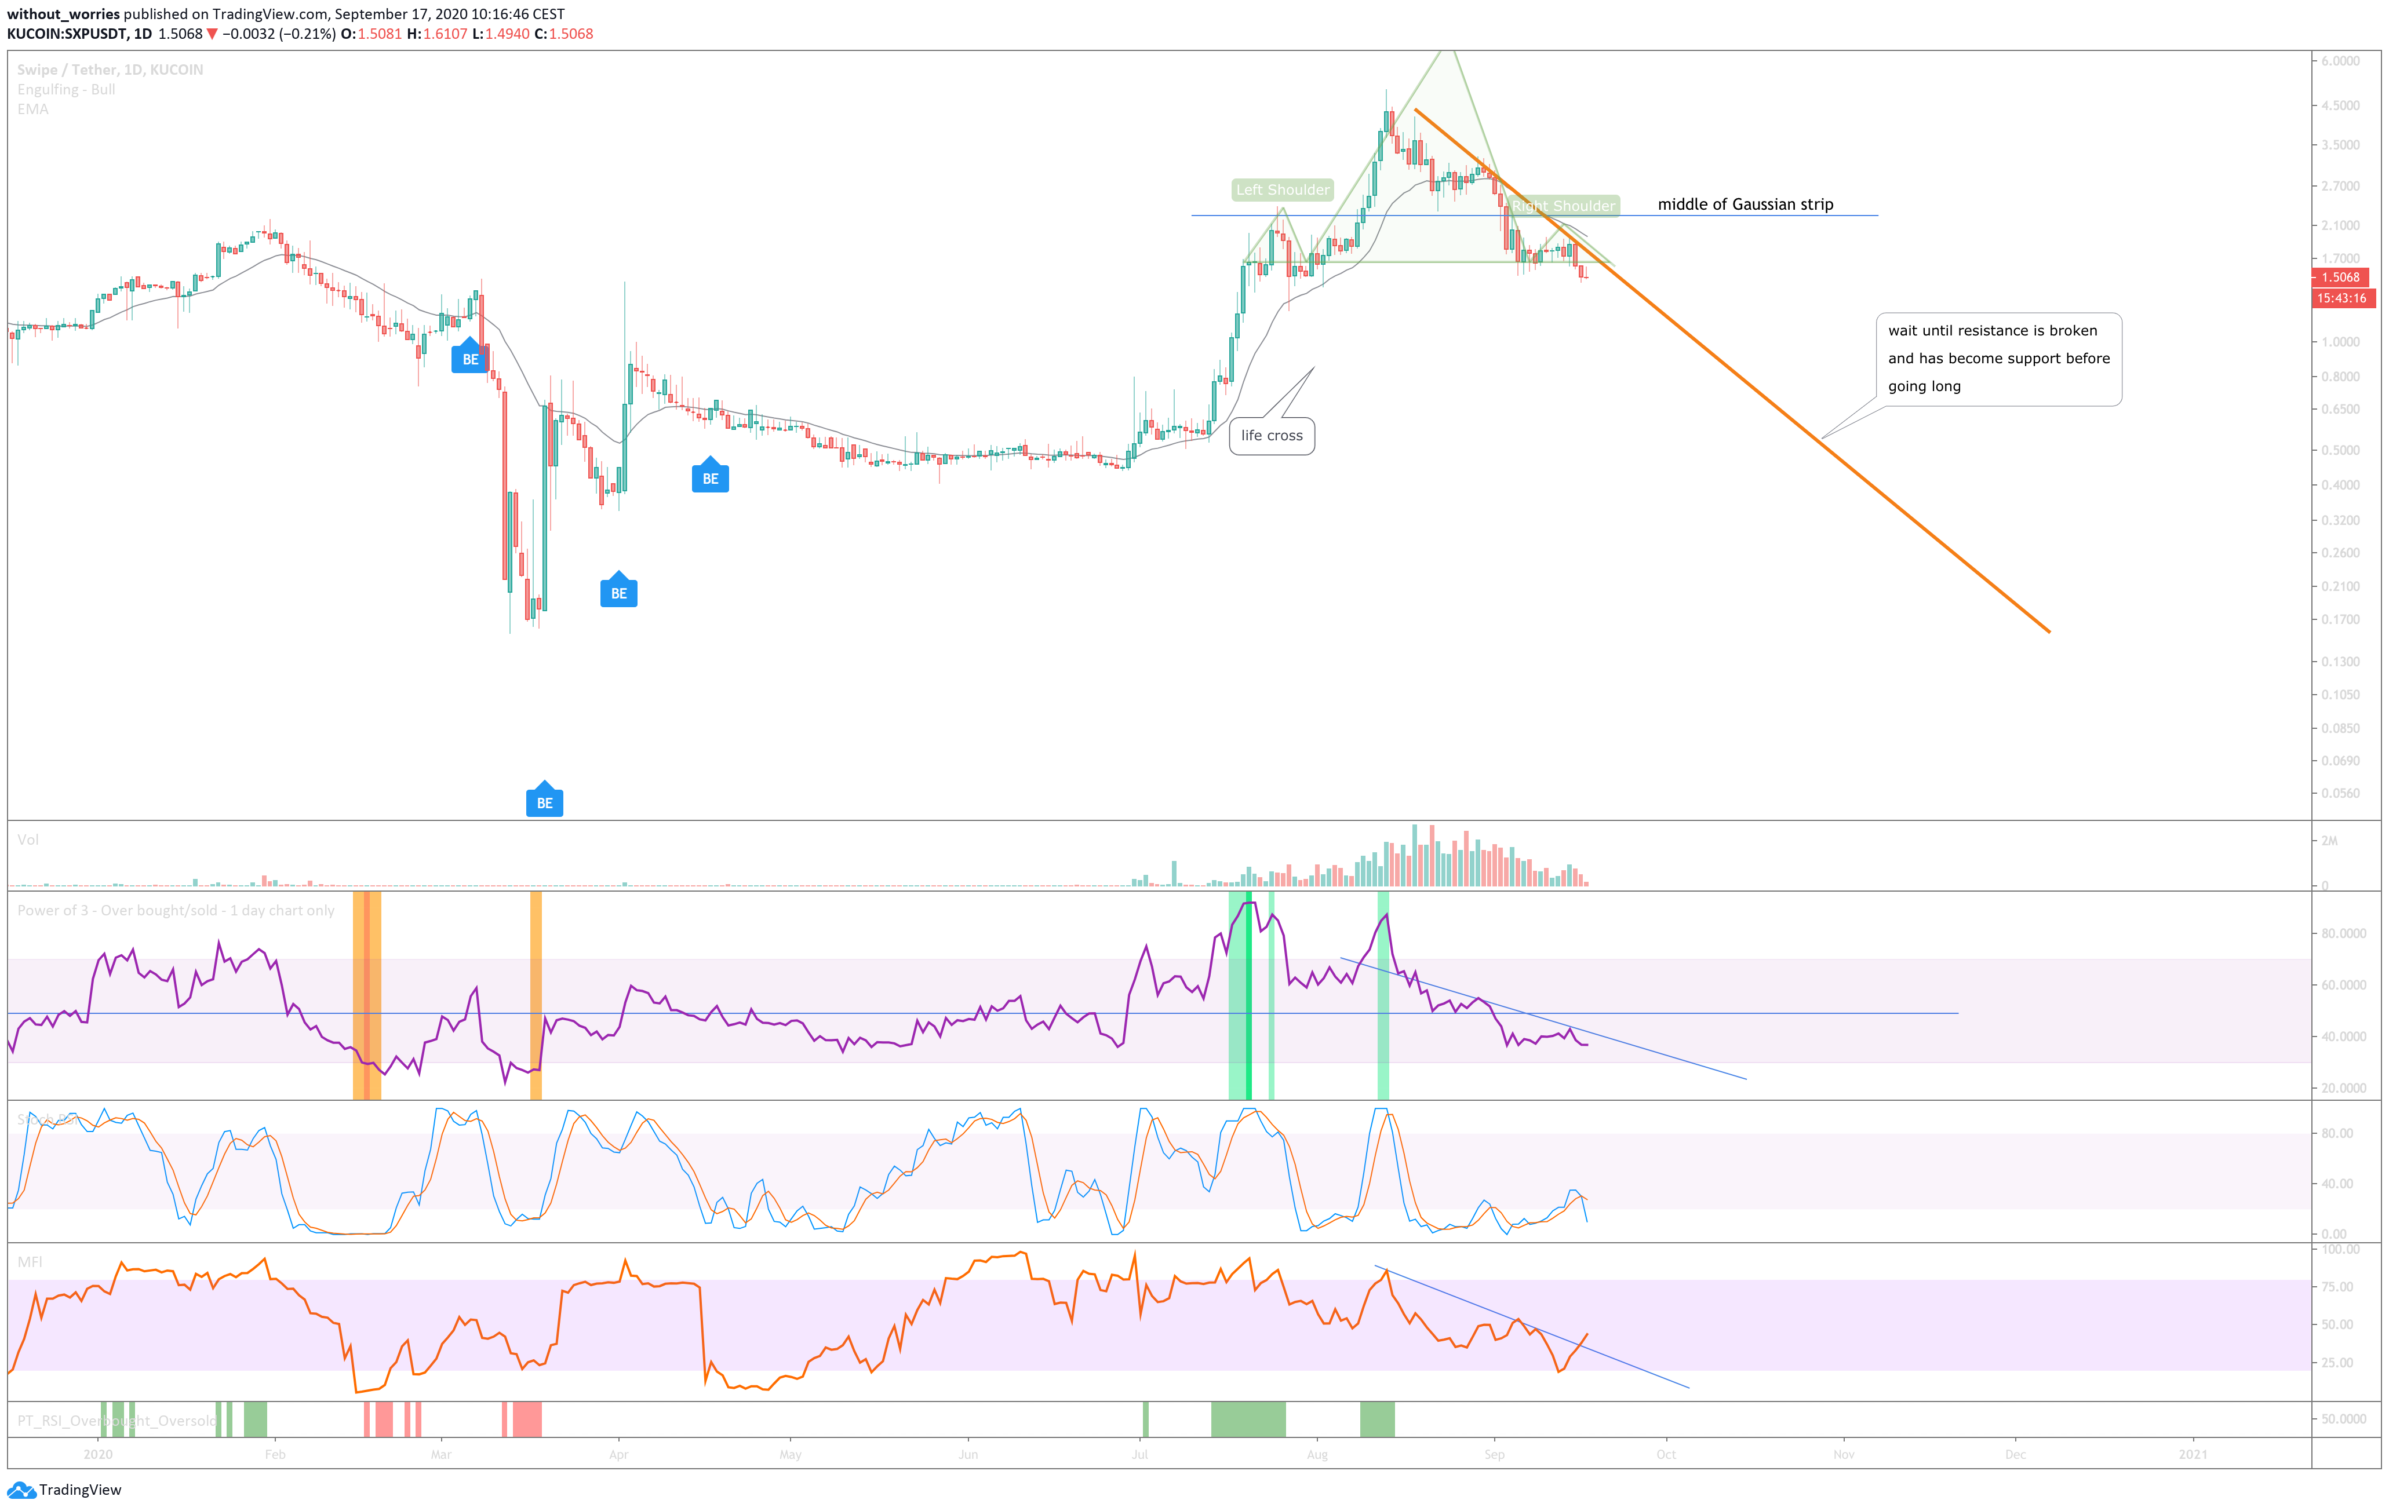Image resolution: width=2389 pixels, height=1511 pixels.
Task: Click the May label on time axis
Action: [791, 1454]
